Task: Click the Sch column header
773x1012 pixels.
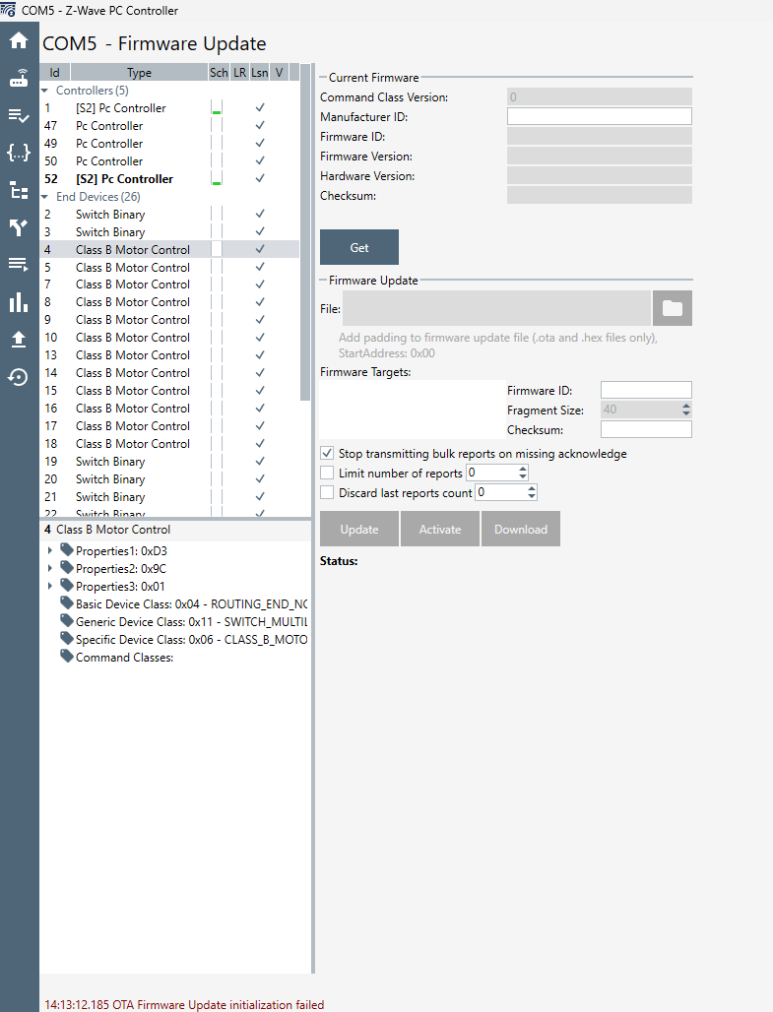Action: [x=219, y=72]
